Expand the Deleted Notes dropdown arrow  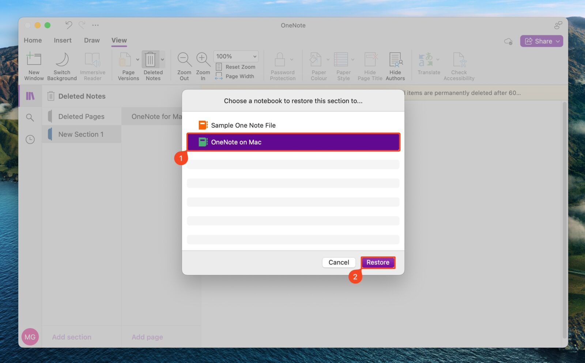(x=163, y=59)
